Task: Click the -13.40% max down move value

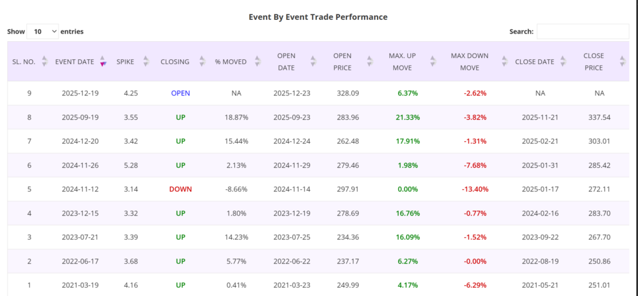Action: click(474, 189)
